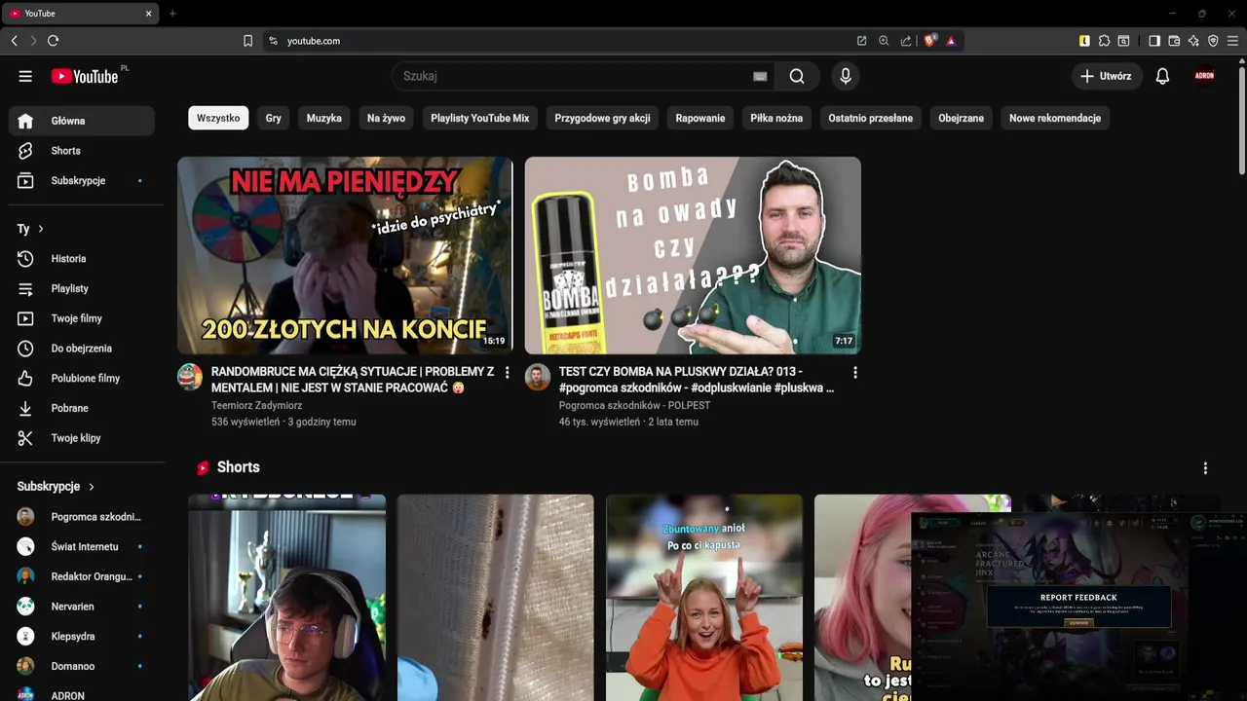1247x701 pixels.
Task: Open the Shorts shelf three-dot menu
Action: coord(1205,468)
